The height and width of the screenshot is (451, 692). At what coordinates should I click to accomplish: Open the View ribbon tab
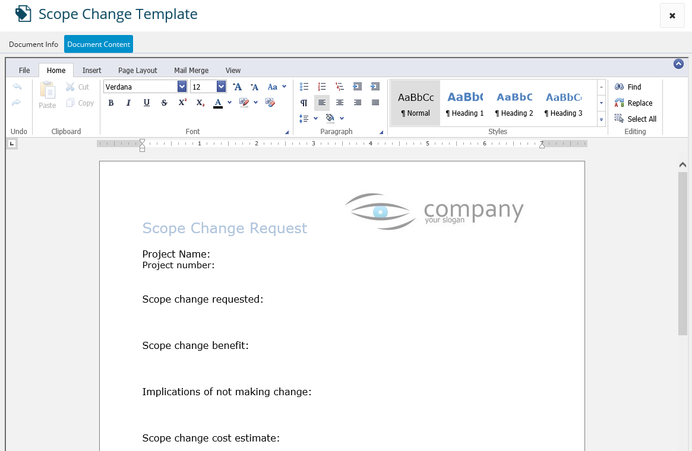coord(233,70)
